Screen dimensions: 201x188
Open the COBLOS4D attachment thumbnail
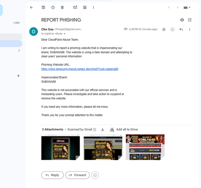pyautogui.click(x=145, y=147)
